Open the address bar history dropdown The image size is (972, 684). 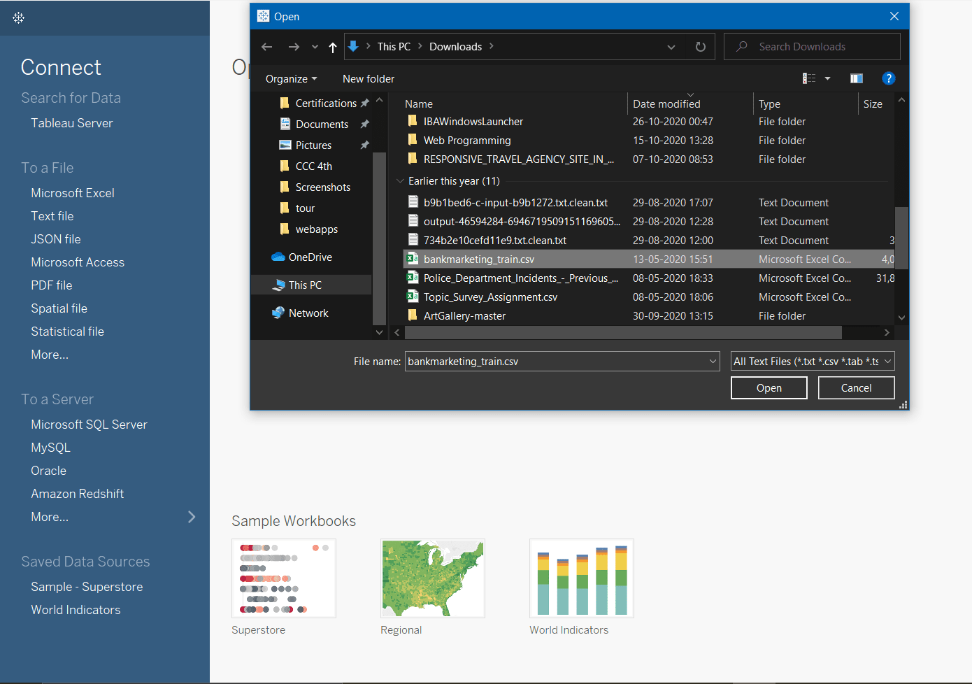coord(671,46)
